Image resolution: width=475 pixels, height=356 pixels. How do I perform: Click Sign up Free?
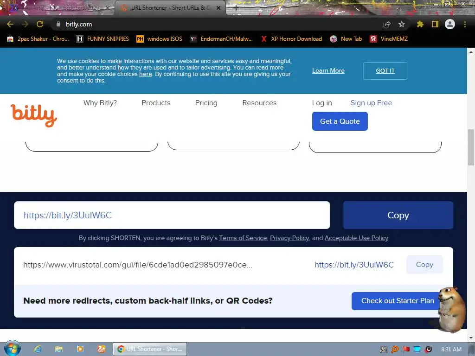click(x=371, y=103)
